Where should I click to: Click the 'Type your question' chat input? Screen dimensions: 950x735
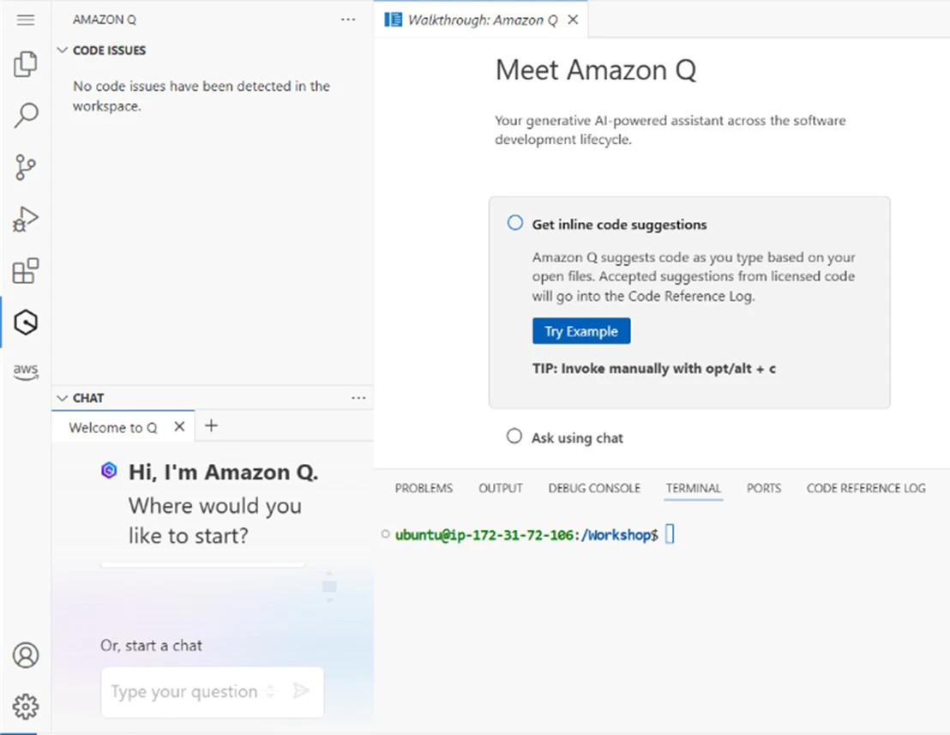(183, 691)
